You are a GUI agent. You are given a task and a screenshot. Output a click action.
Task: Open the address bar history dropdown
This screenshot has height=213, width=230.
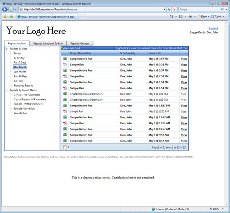[164, 9]
